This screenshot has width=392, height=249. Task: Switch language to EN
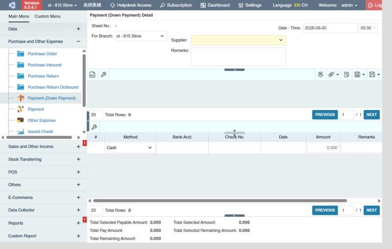(297, 5)
